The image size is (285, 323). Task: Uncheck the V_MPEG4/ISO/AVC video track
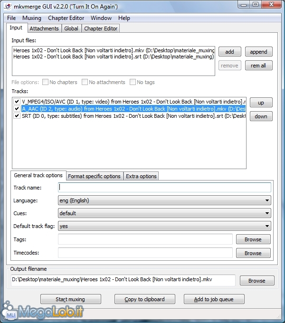(17, 102)
